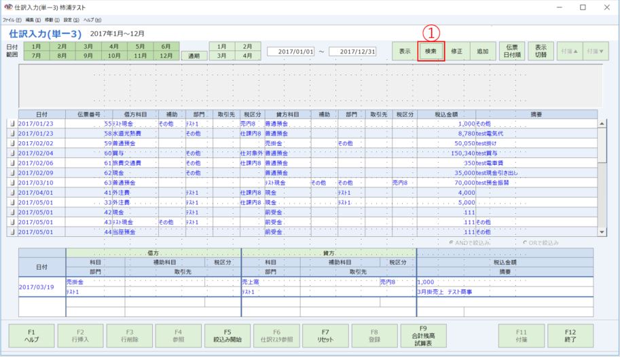Click the sticky-note marker on voucher 55 row
Viewport: 620px width, 357px height.
[x=13, y=124]
